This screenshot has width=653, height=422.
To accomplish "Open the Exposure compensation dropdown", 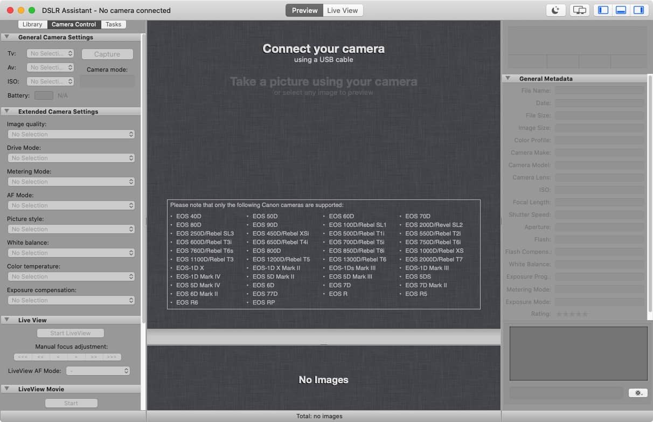I will tap(71, 300).
